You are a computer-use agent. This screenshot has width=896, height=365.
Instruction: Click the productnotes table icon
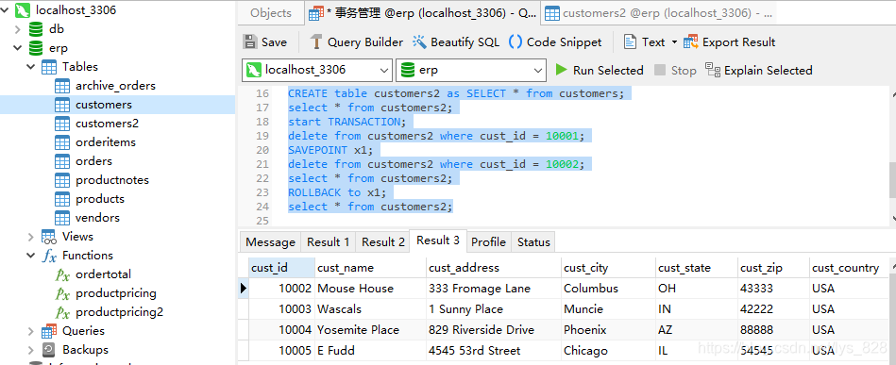(x=62, y=180)
